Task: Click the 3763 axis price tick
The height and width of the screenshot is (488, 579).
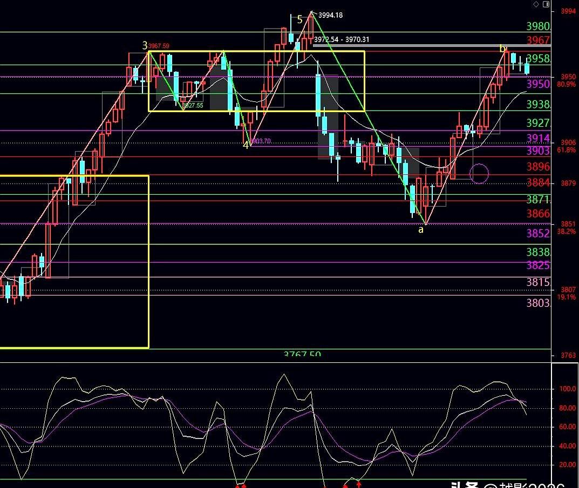Action: point(568,355)
